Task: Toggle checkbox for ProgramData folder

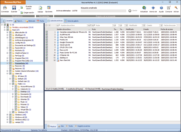Action: tap(10, 63)
